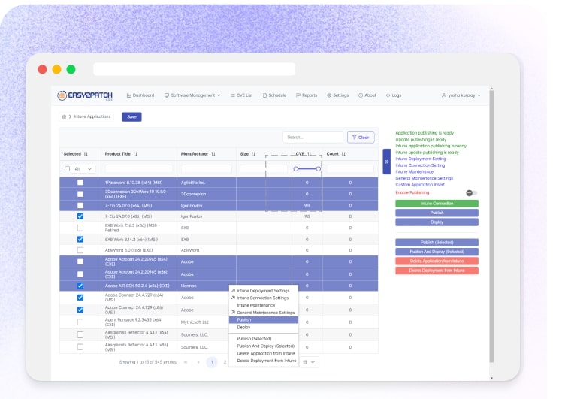Open the Dashboard menu item

click(140, 95)
